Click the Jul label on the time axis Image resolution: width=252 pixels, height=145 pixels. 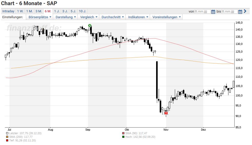(9, 130)
